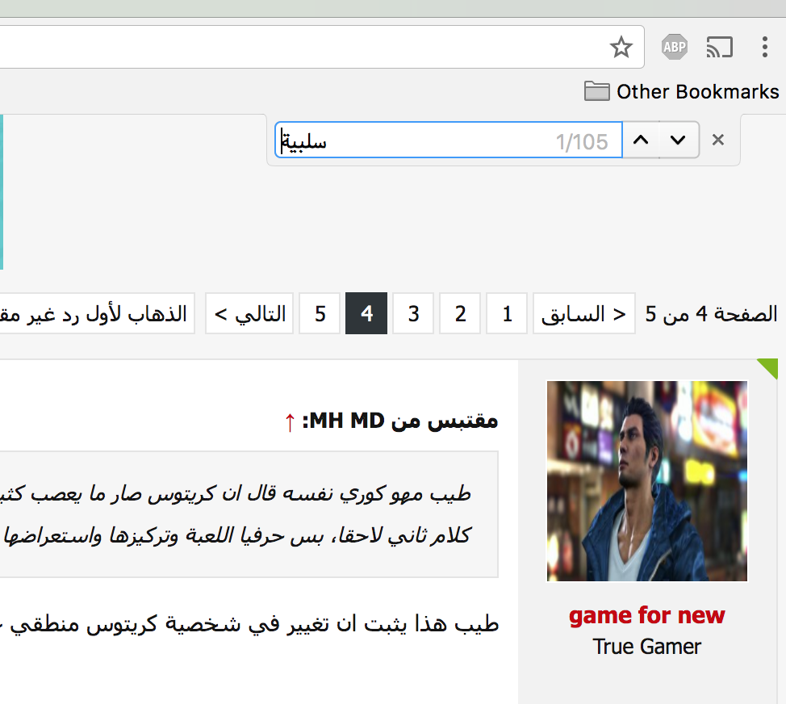Click the السابق previous page button
The image size is (786, 704).
coord(584,313)
